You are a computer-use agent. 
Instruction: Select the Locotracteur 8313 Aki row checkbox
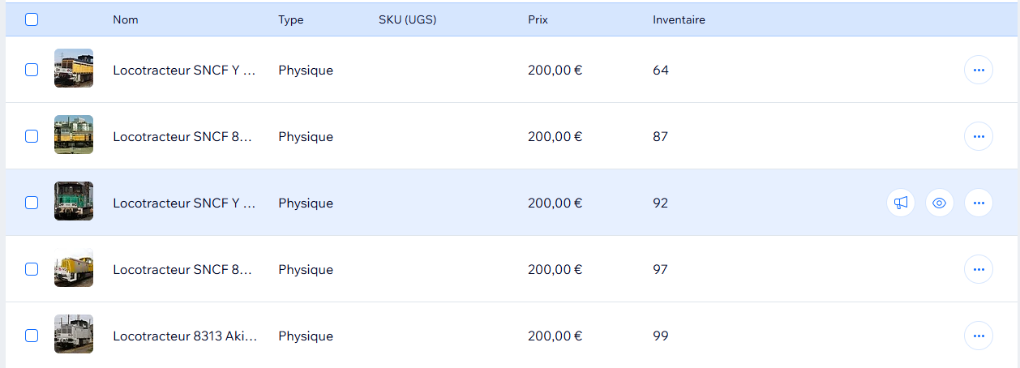[x=32, y=336]
